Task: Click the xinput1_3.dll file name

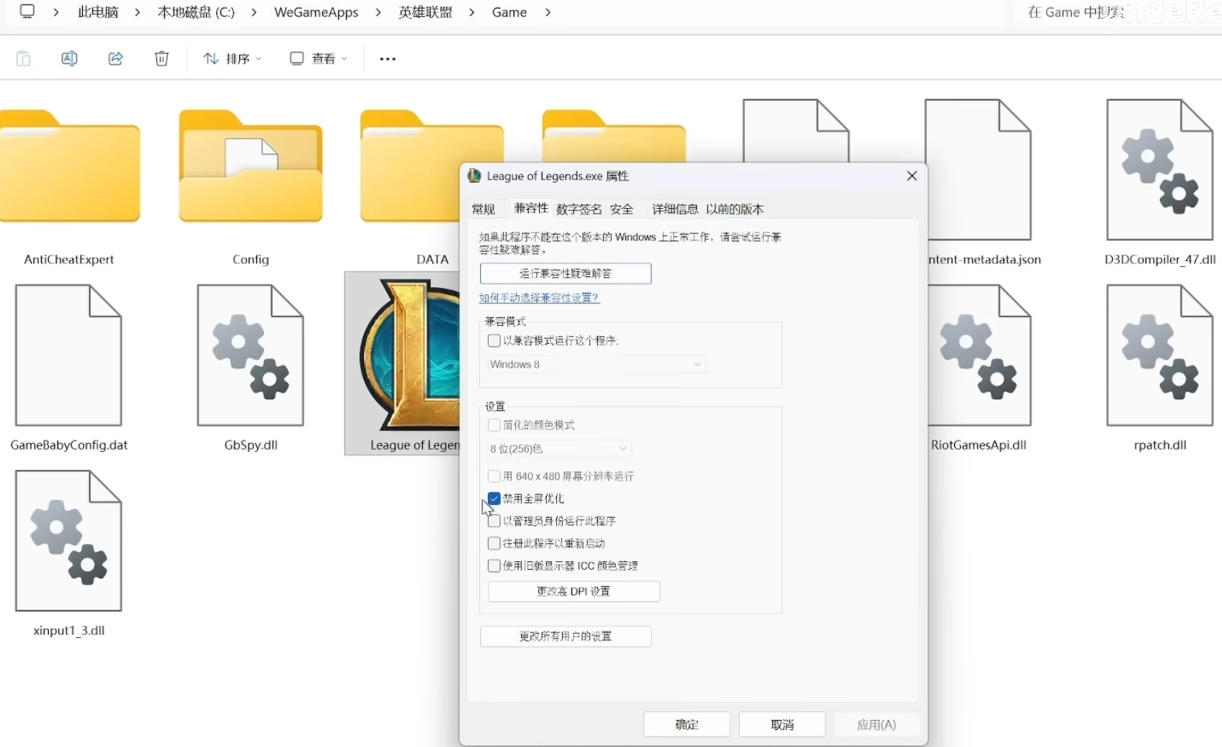Action: pos(69,631)
